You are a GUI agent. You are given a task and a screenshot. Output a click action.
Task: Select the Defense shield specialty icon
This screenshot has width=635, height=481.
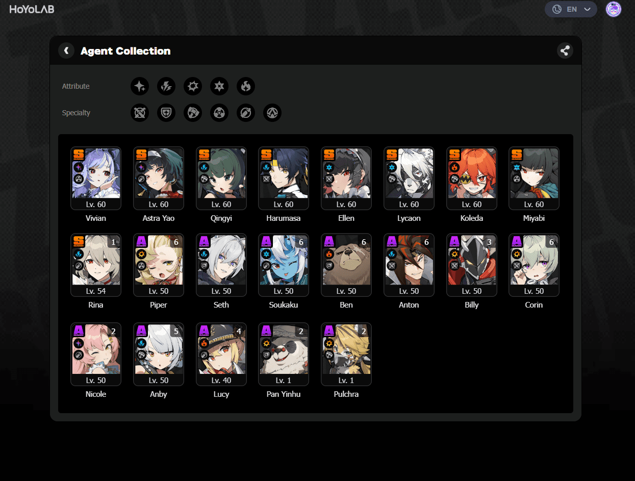[x=166, y=113]
